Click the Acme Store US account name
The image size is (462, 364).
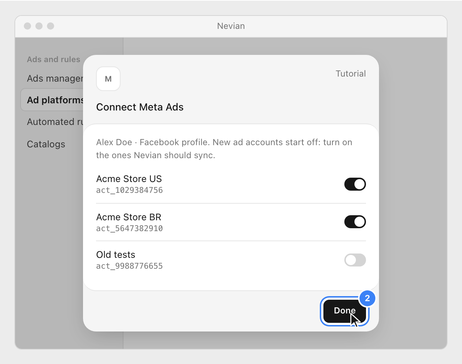point(129,179)
